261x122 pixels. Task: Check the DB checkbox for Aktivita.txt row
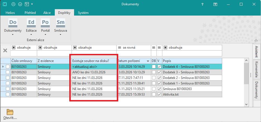point(154,94)
